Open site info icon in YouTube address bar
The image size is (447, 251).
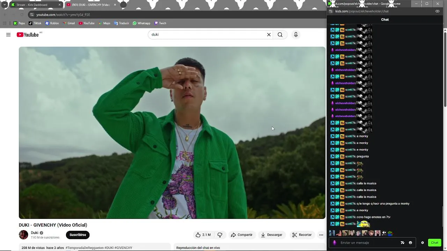click(32, 15)
